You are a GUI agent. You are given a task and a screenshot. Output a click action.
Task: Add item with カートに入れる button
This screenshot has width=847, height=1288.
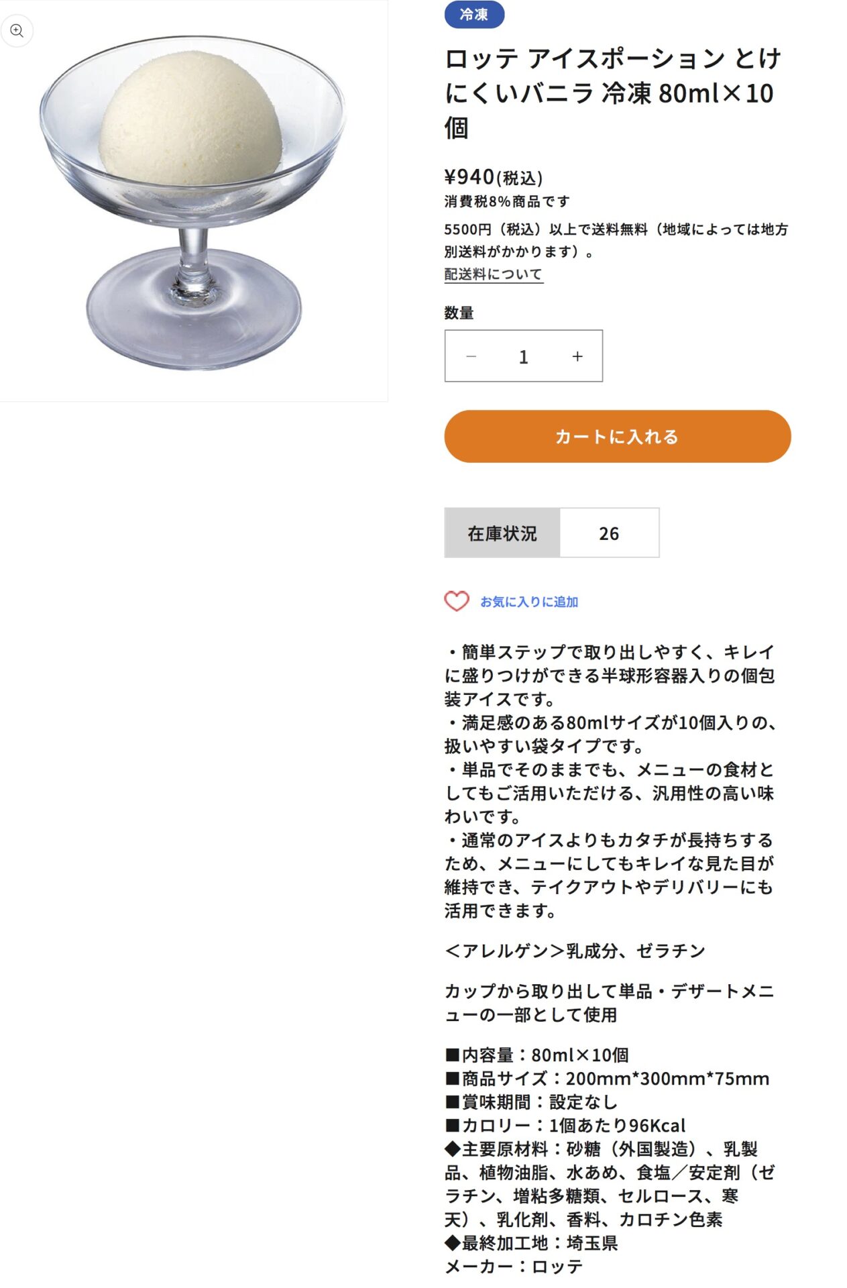pos(617,437)
